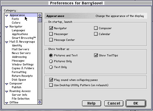Collapse the Navigator category triangle

pos(7,27)
